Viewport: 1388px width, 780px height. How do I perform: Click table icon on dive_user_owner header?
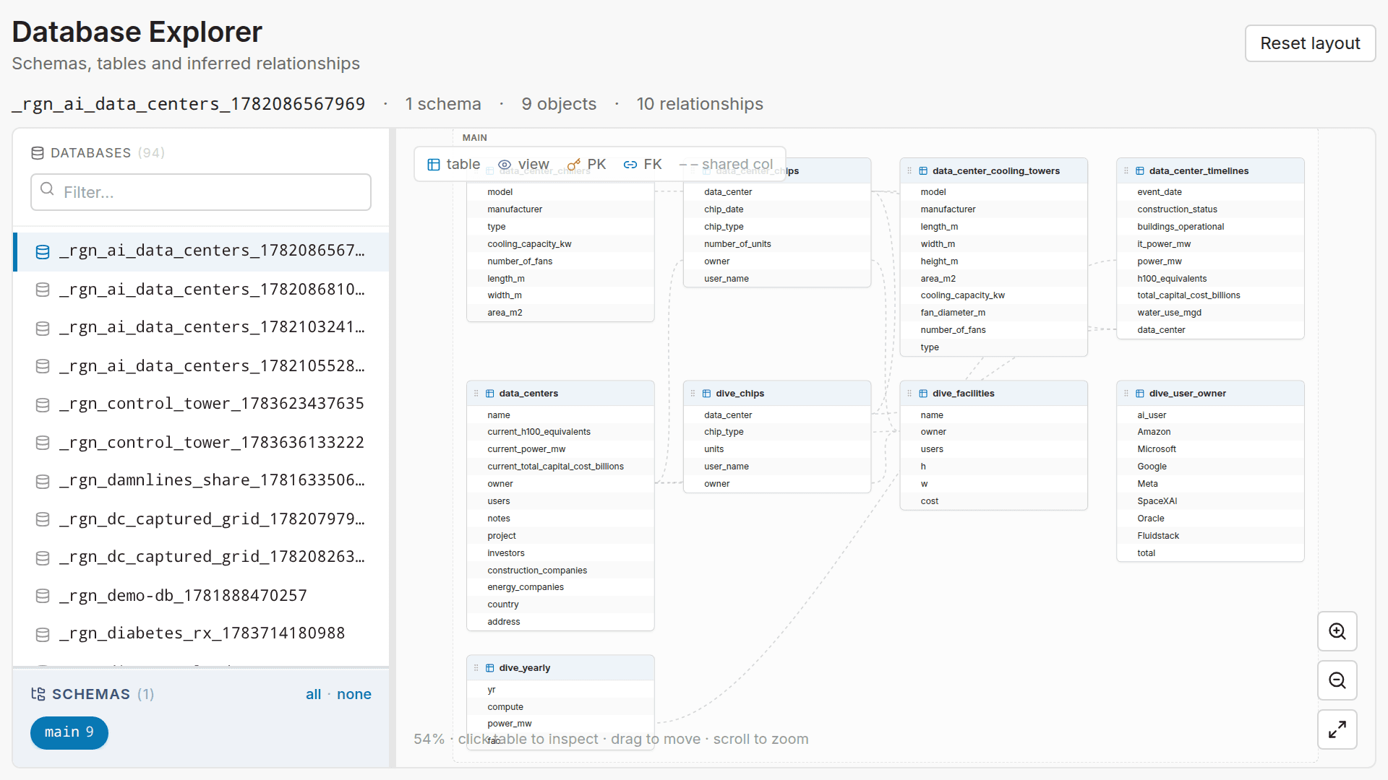1140,394
